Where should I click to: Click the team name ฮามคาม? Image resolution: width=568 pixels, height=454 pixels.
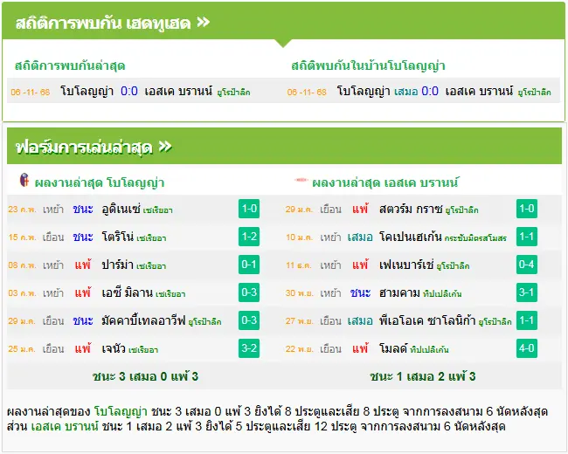399,292
